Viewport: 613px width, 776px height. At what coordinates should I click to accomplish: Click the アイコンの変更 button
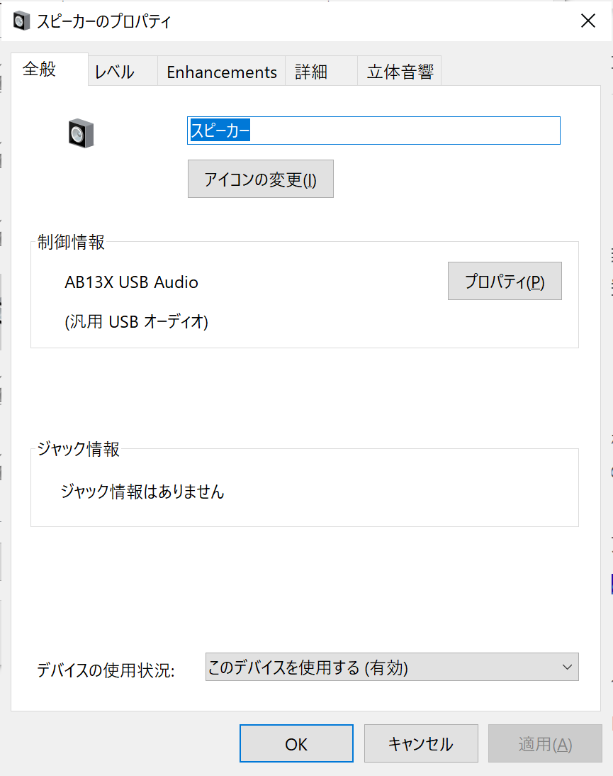click(x=260, y=178)
